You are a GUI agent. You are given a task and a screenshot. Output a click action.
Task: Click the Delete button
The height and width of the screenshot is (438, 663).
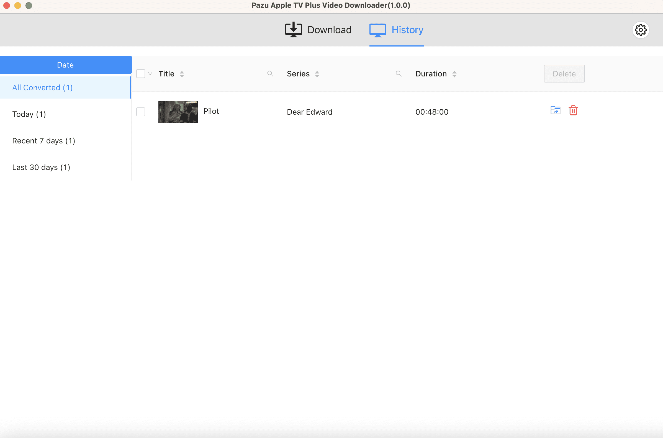[564, 74]
